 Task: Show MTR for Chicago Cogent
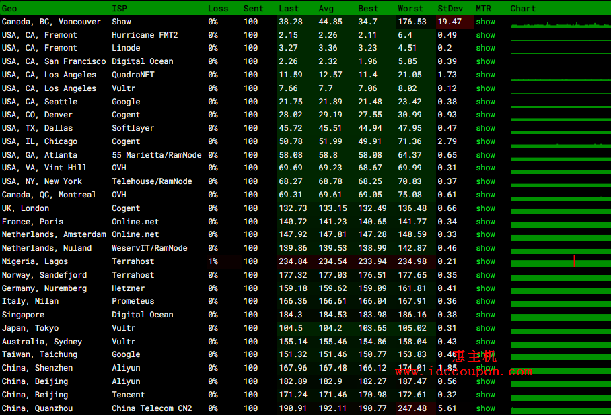click(486, 141)
